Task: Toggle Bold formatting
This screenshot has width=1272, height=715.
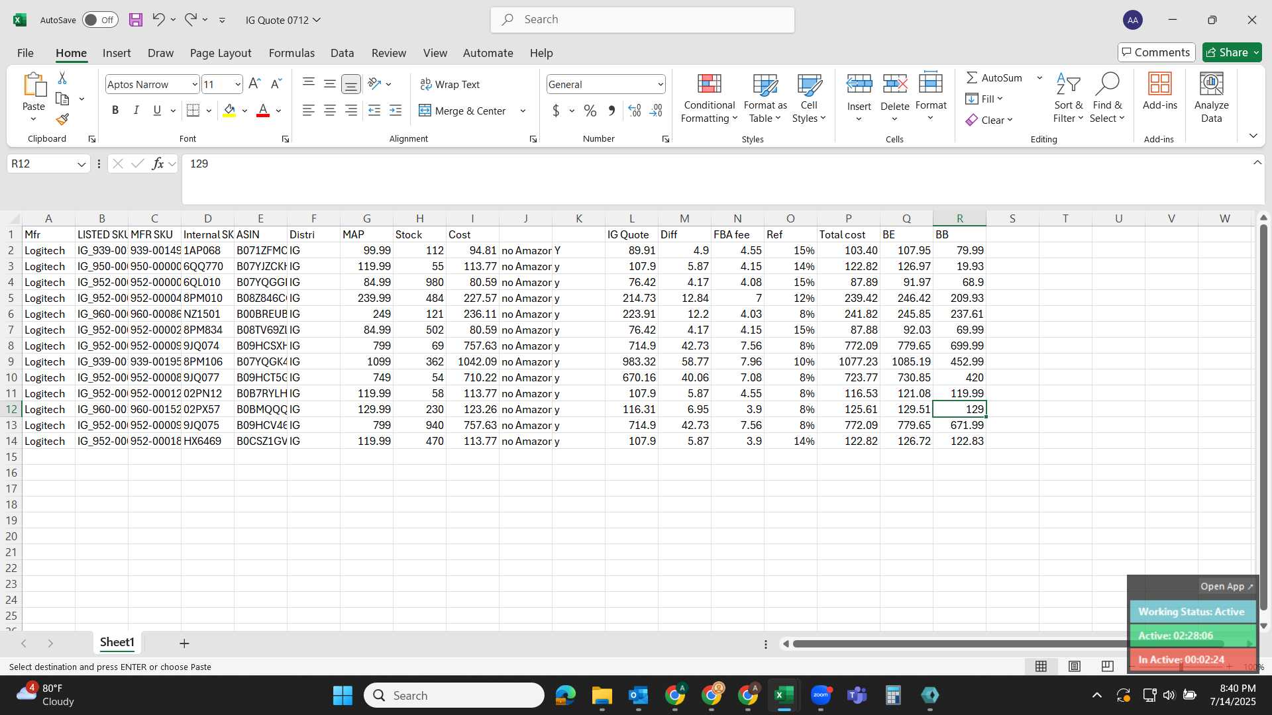Action: 115,111
